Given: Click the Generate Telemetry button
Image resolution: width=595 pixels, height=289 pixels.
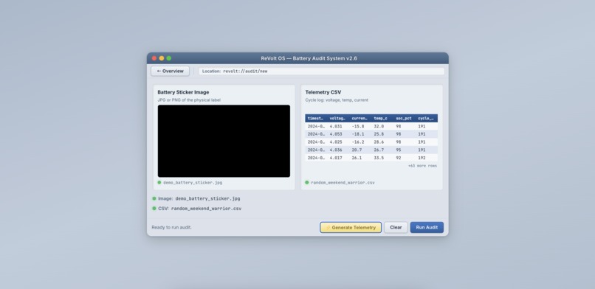Looking at the screenshot, I should 351,227.
